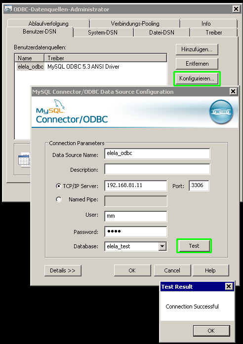Expand the Details >> section

(63, 270)
